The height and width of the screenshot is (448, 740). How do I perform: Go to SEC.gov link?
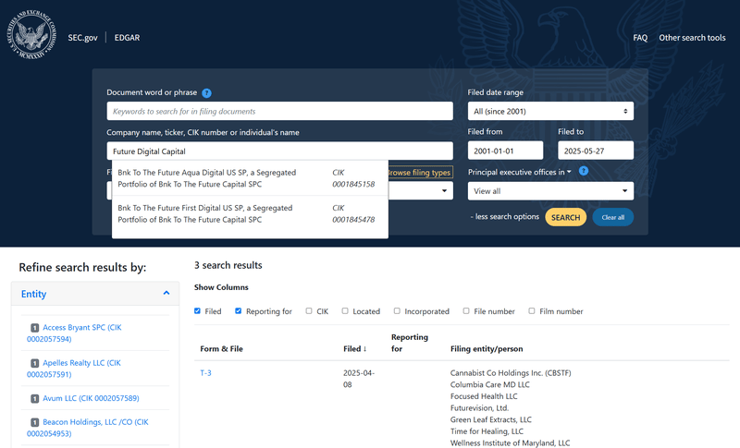pyautogui.click(x=82, y=38)
